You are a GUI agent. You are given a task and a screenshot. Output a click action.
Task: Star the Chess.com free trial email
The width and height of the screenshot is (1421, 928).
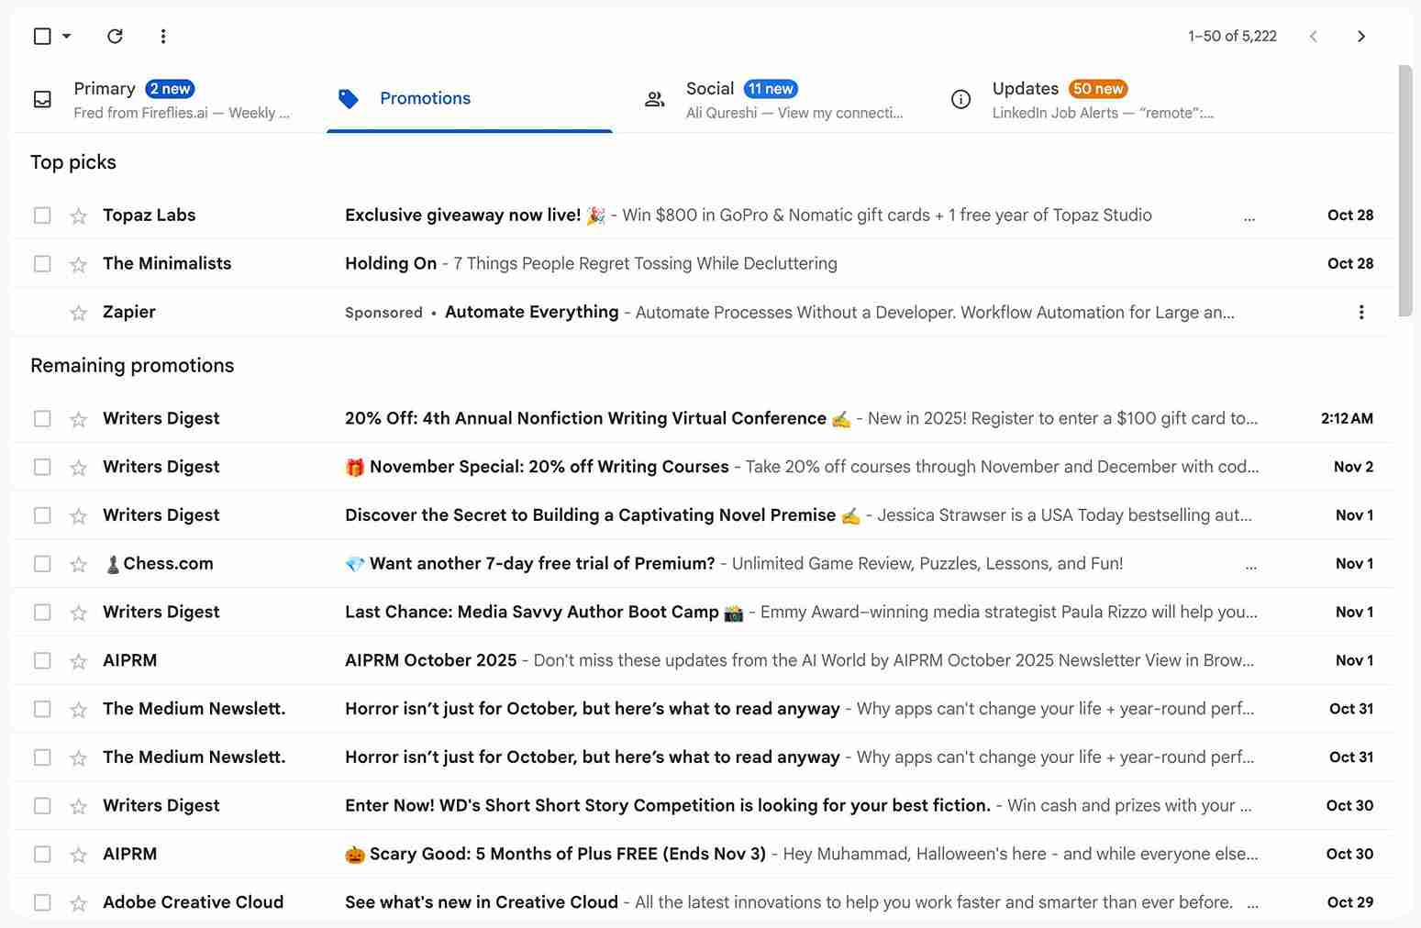pos(79,564)
